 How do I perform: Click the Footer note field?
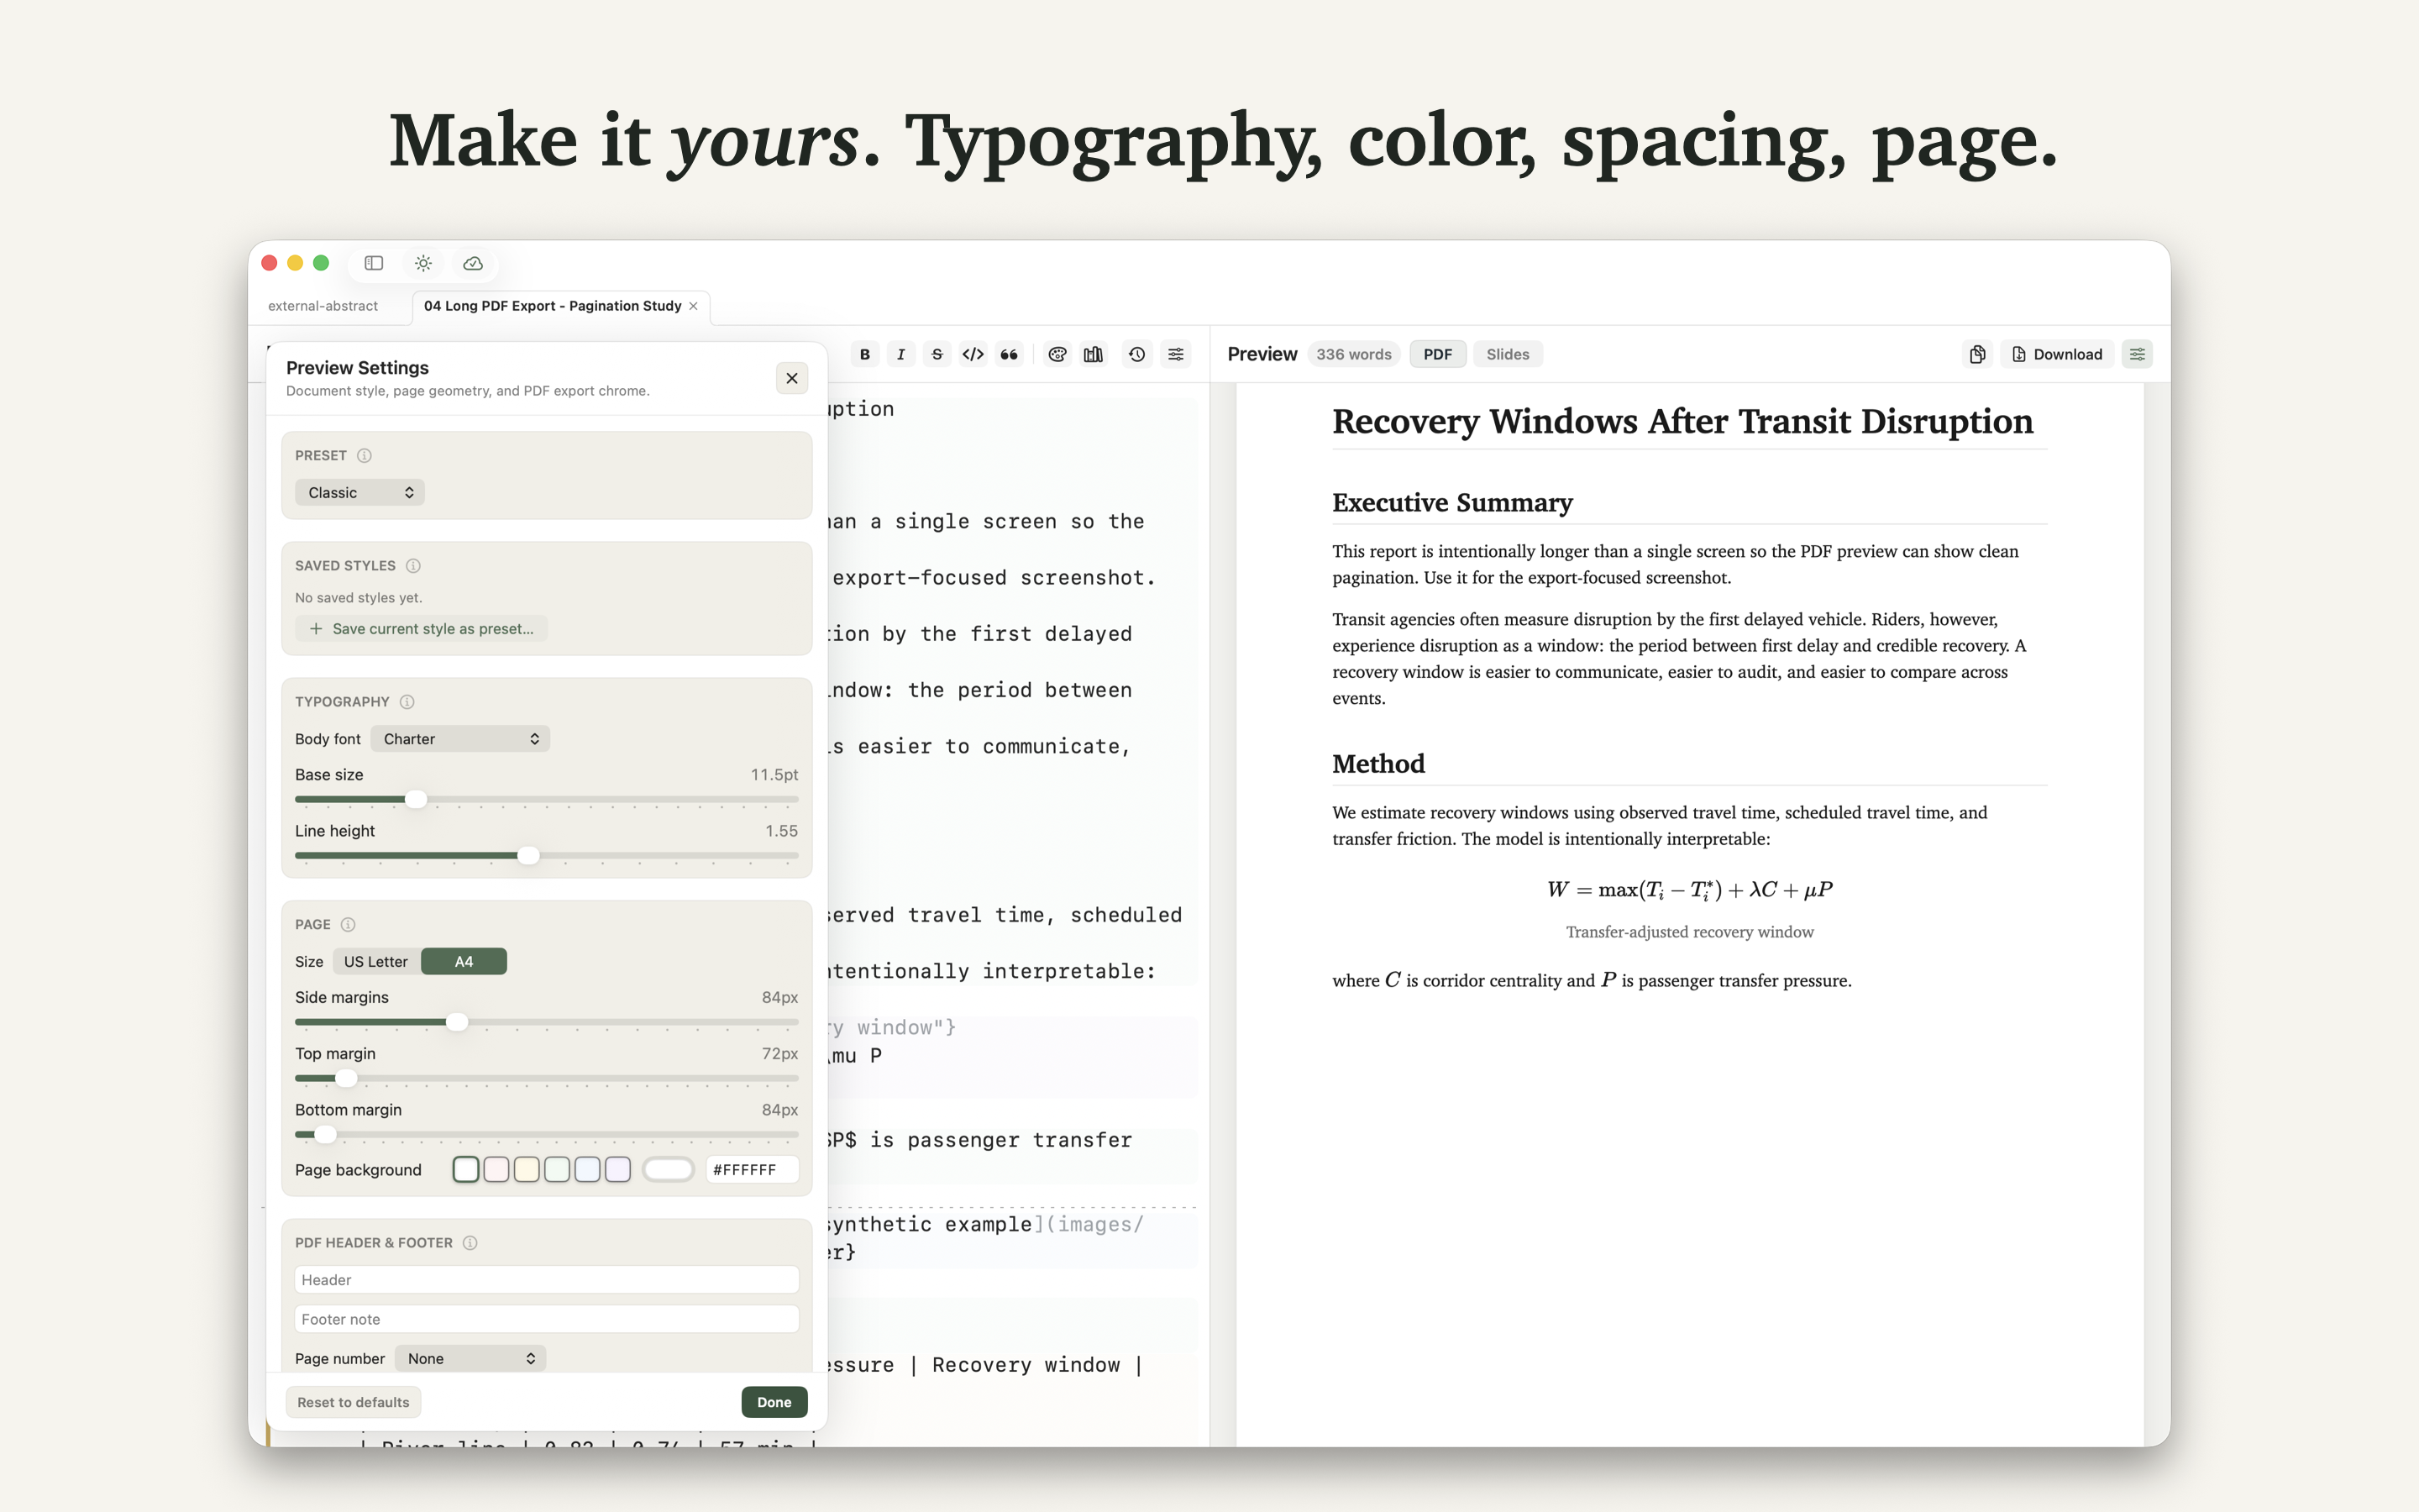coord(547,1319)
